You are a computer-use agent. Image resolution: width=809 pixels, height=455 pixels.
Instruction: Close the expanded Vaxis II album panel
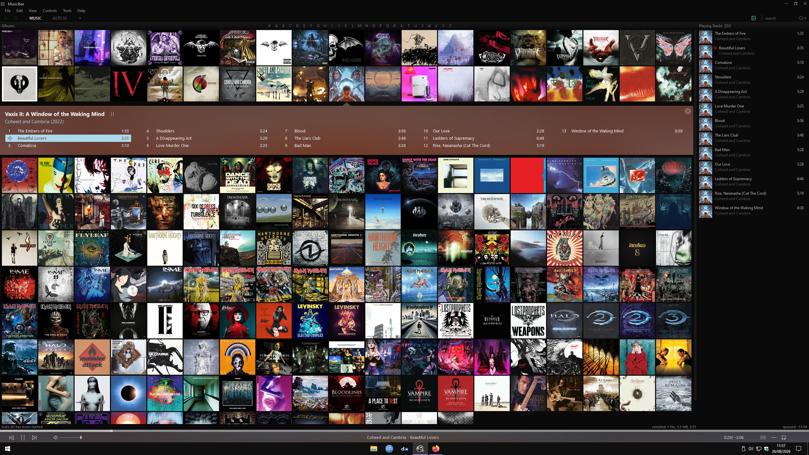[688, 111]
